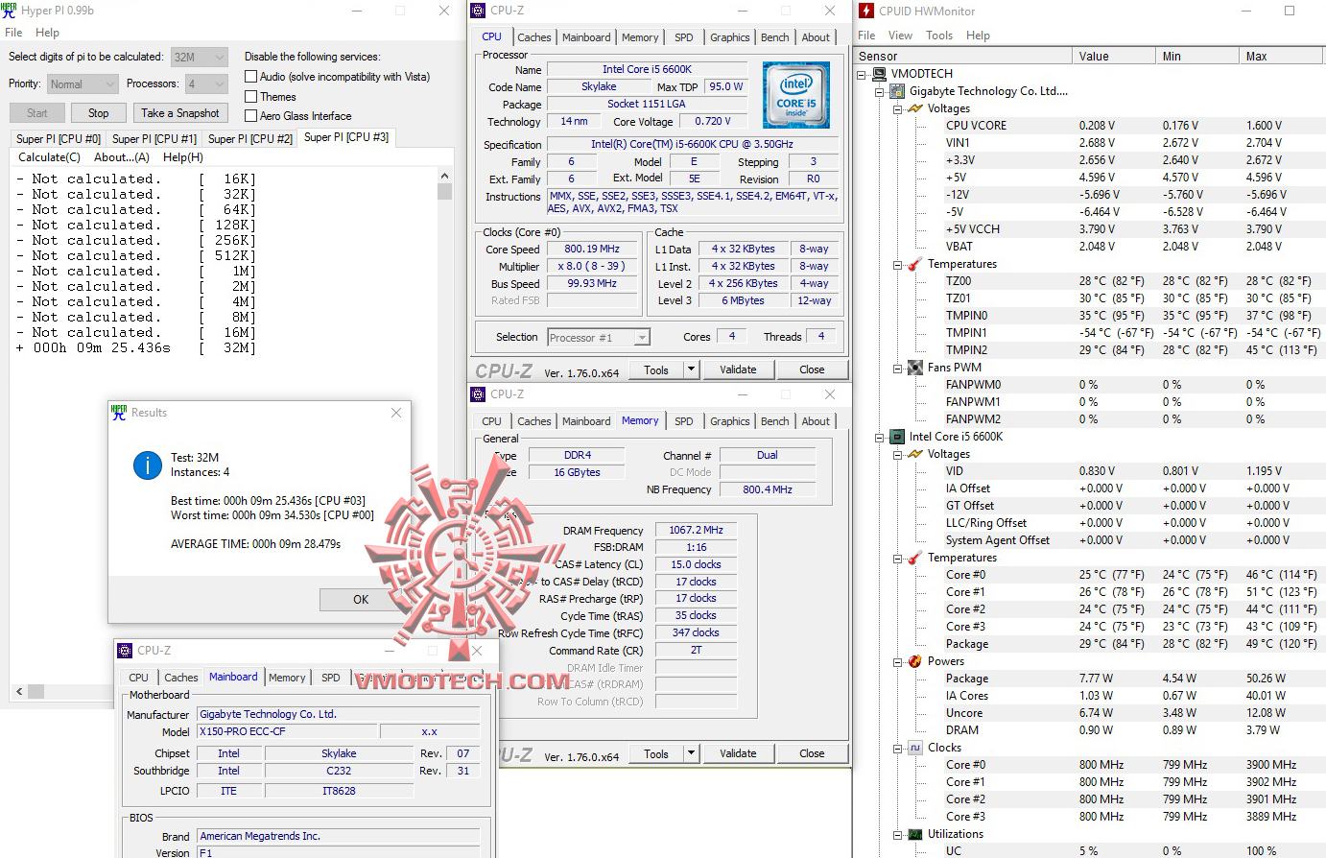
Task: Click the CPUID HWMonitor title bar icon
Action: click(866, 11)
